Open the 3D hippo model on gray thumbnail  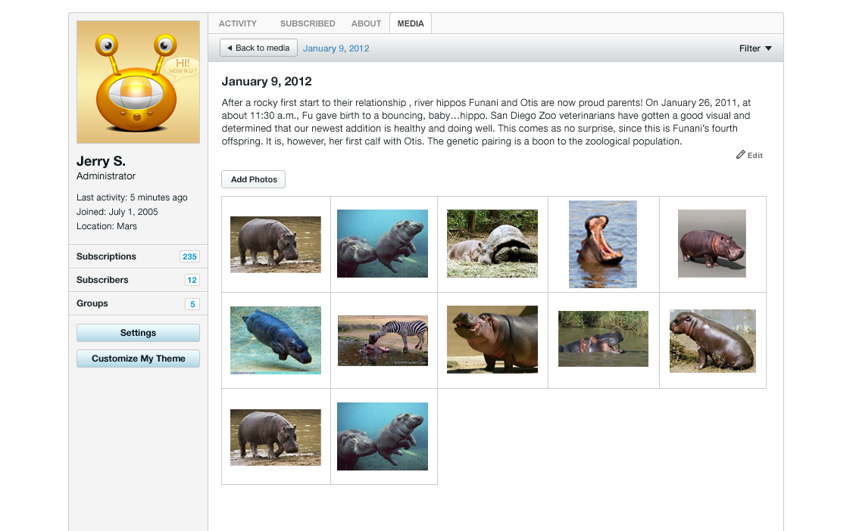click(712, 244)
